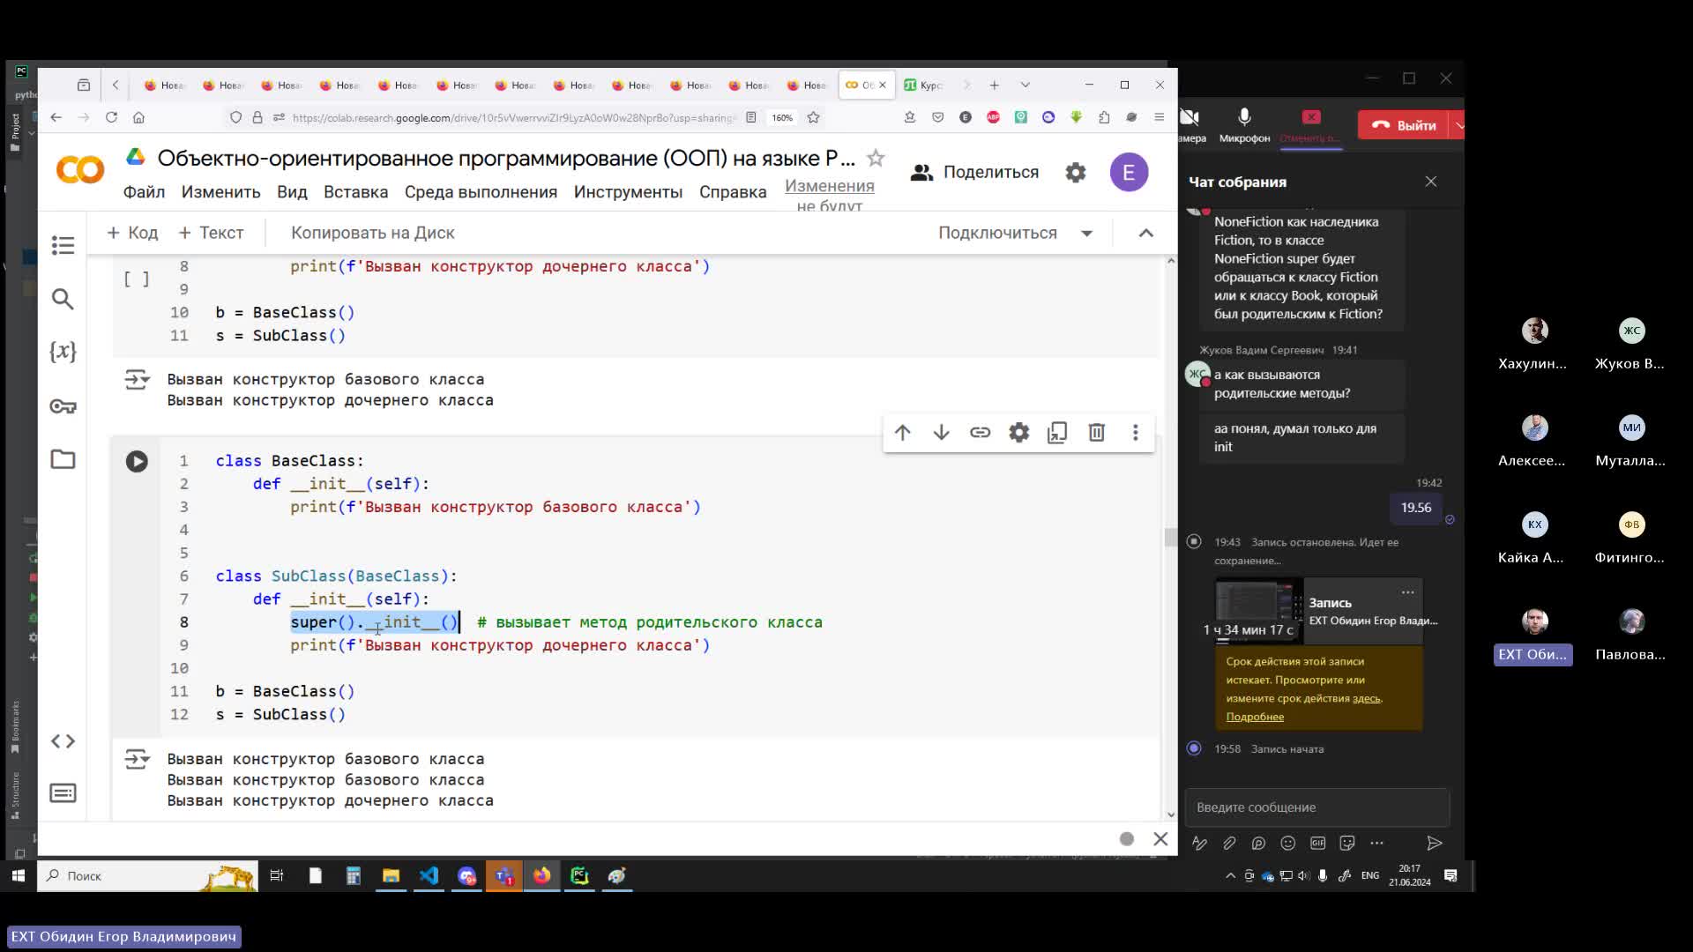
Task: Toggle the microphone in the meeting
Action: 1244,124
